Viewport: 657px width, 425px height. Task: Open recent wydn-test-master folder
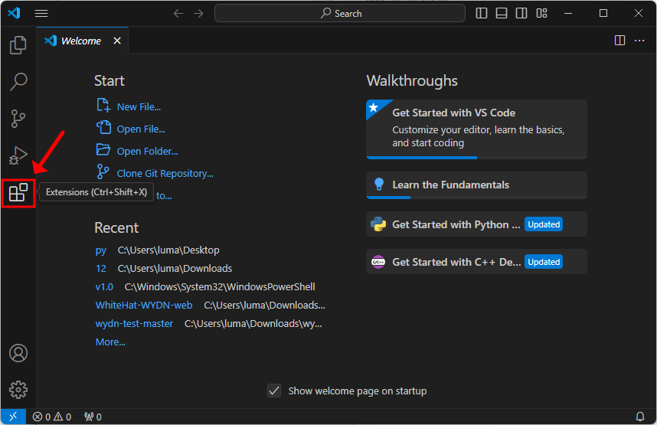134,324
